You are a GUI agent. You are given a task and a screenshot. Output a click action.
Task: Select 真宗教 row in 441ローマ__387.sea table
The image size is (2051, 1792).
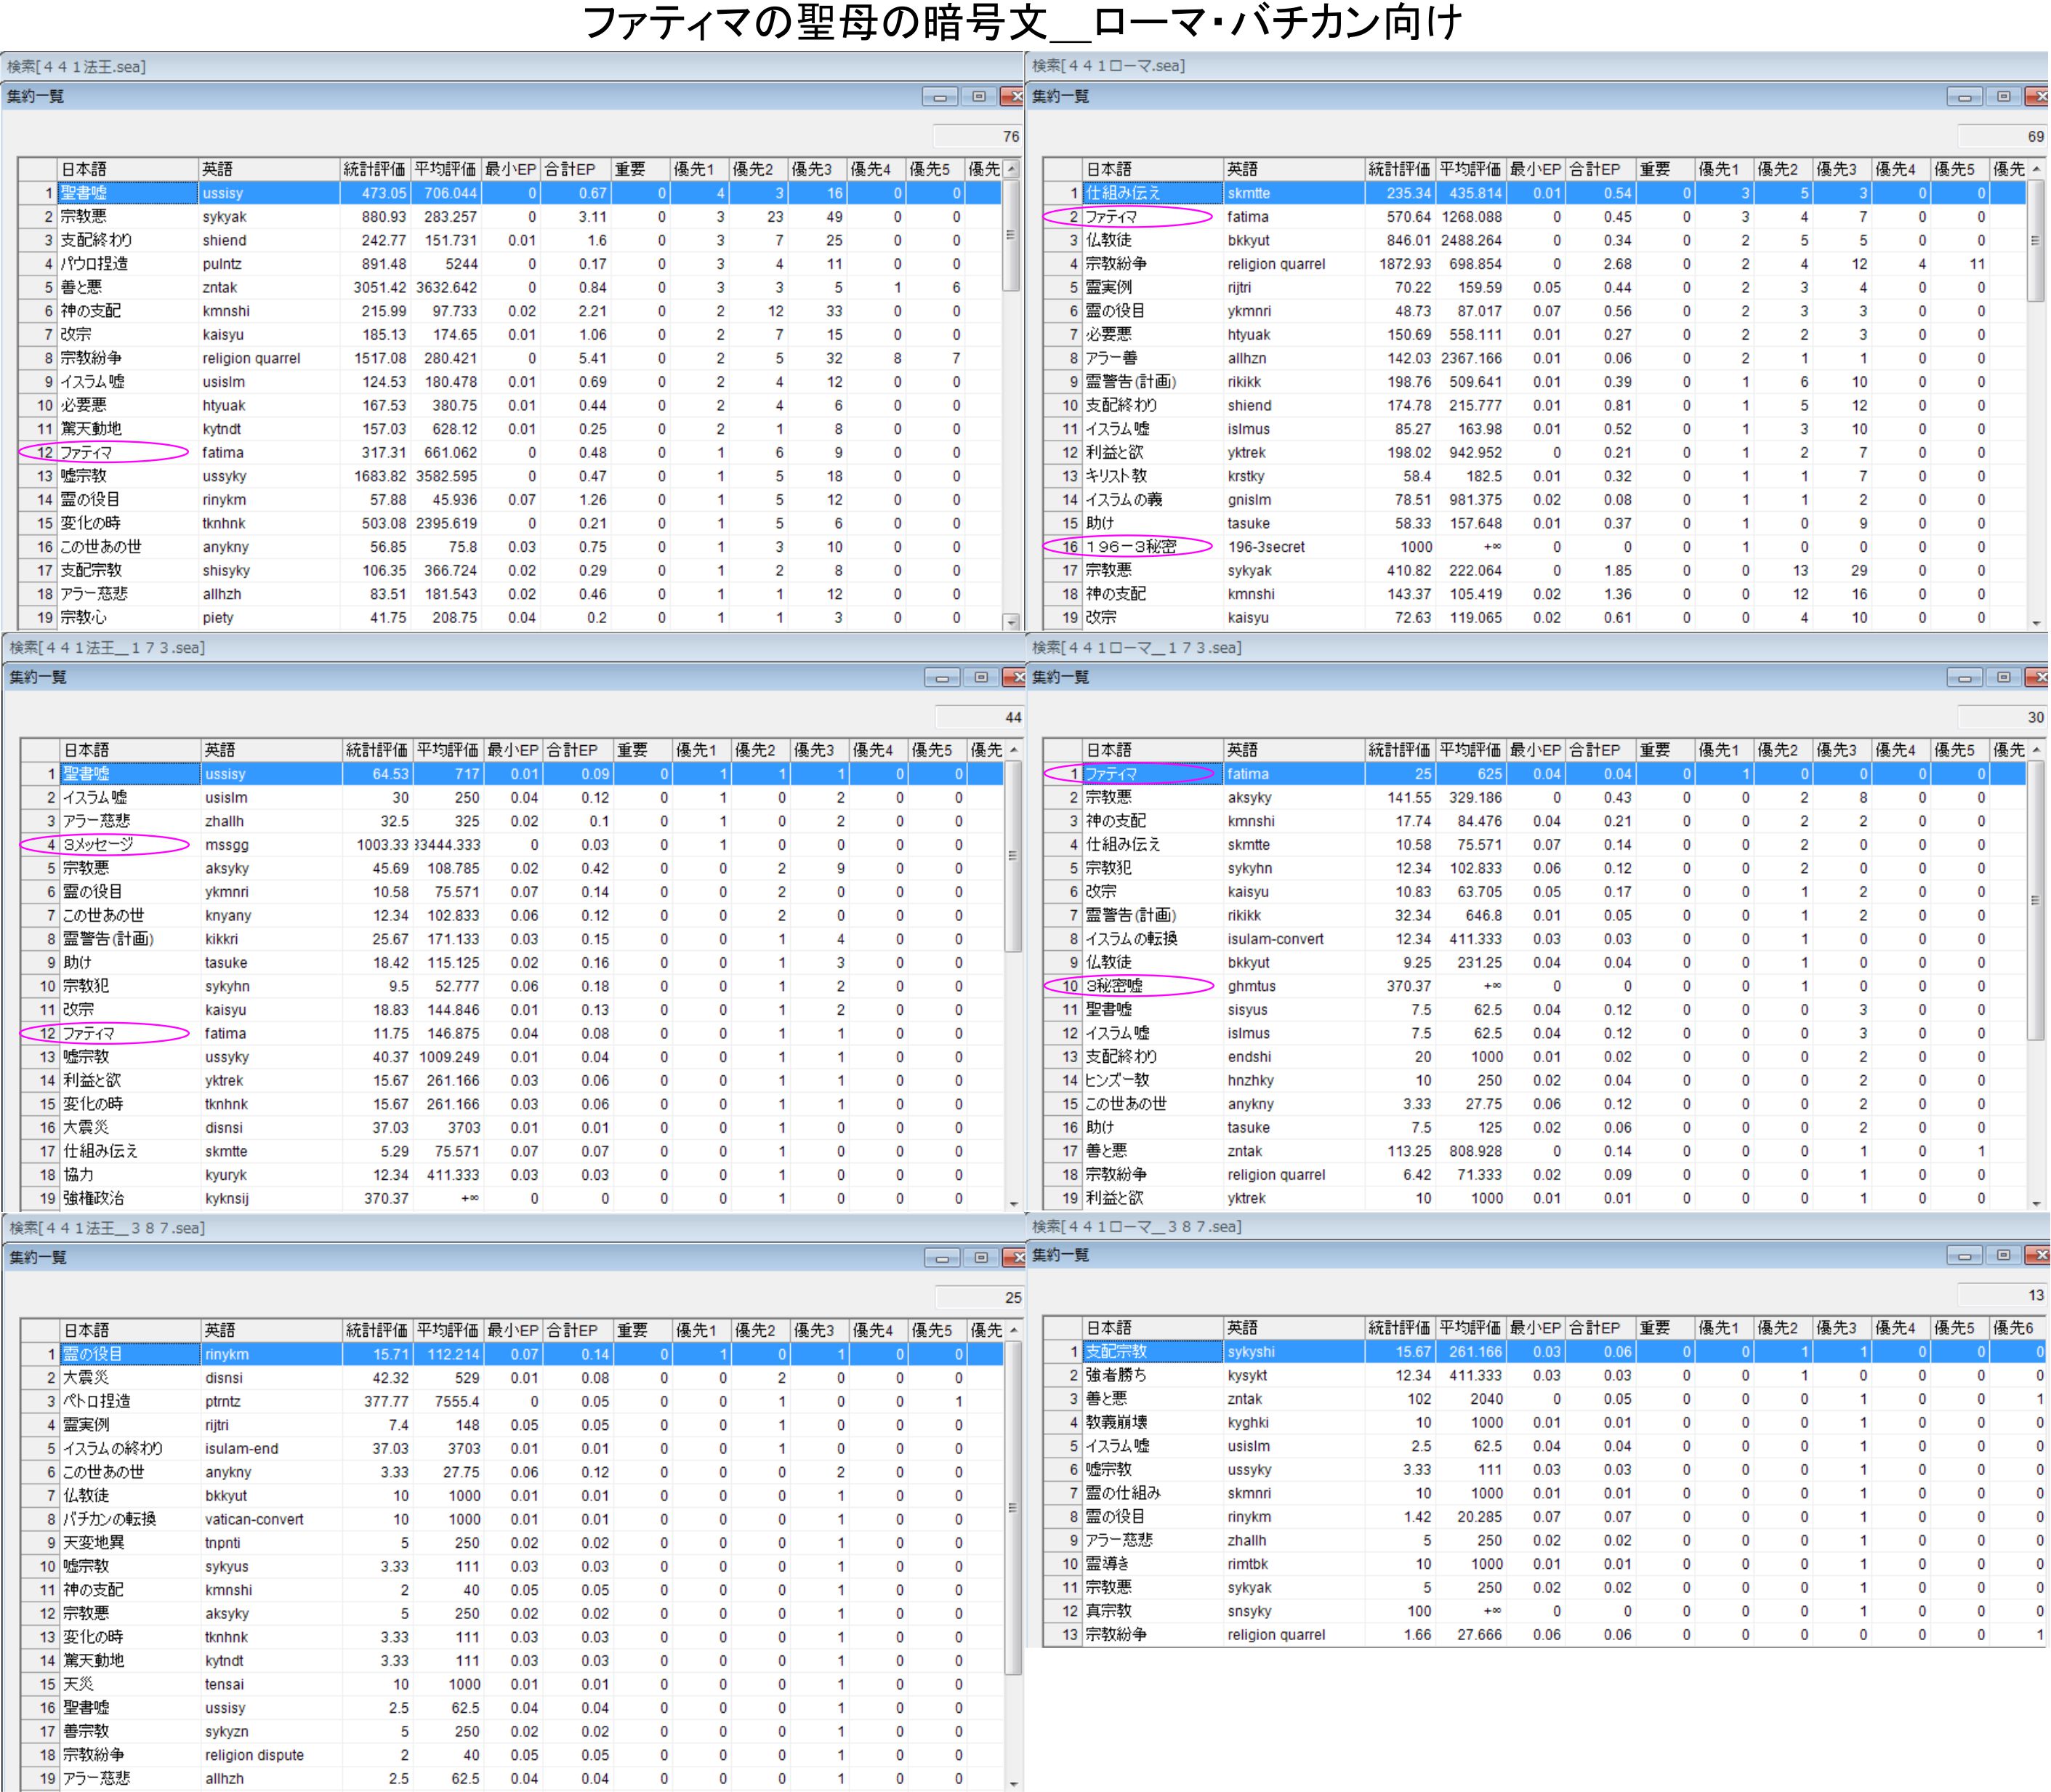tap(1108, 1611)
